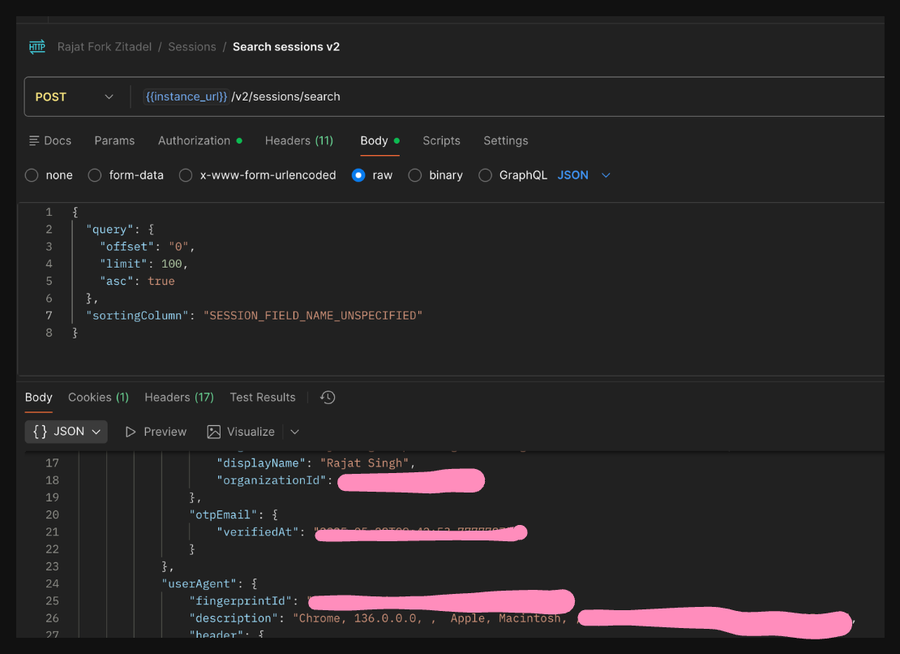Open the Settings tab
The height and width of the screenshot is (654, 900).
click(506, 140)
